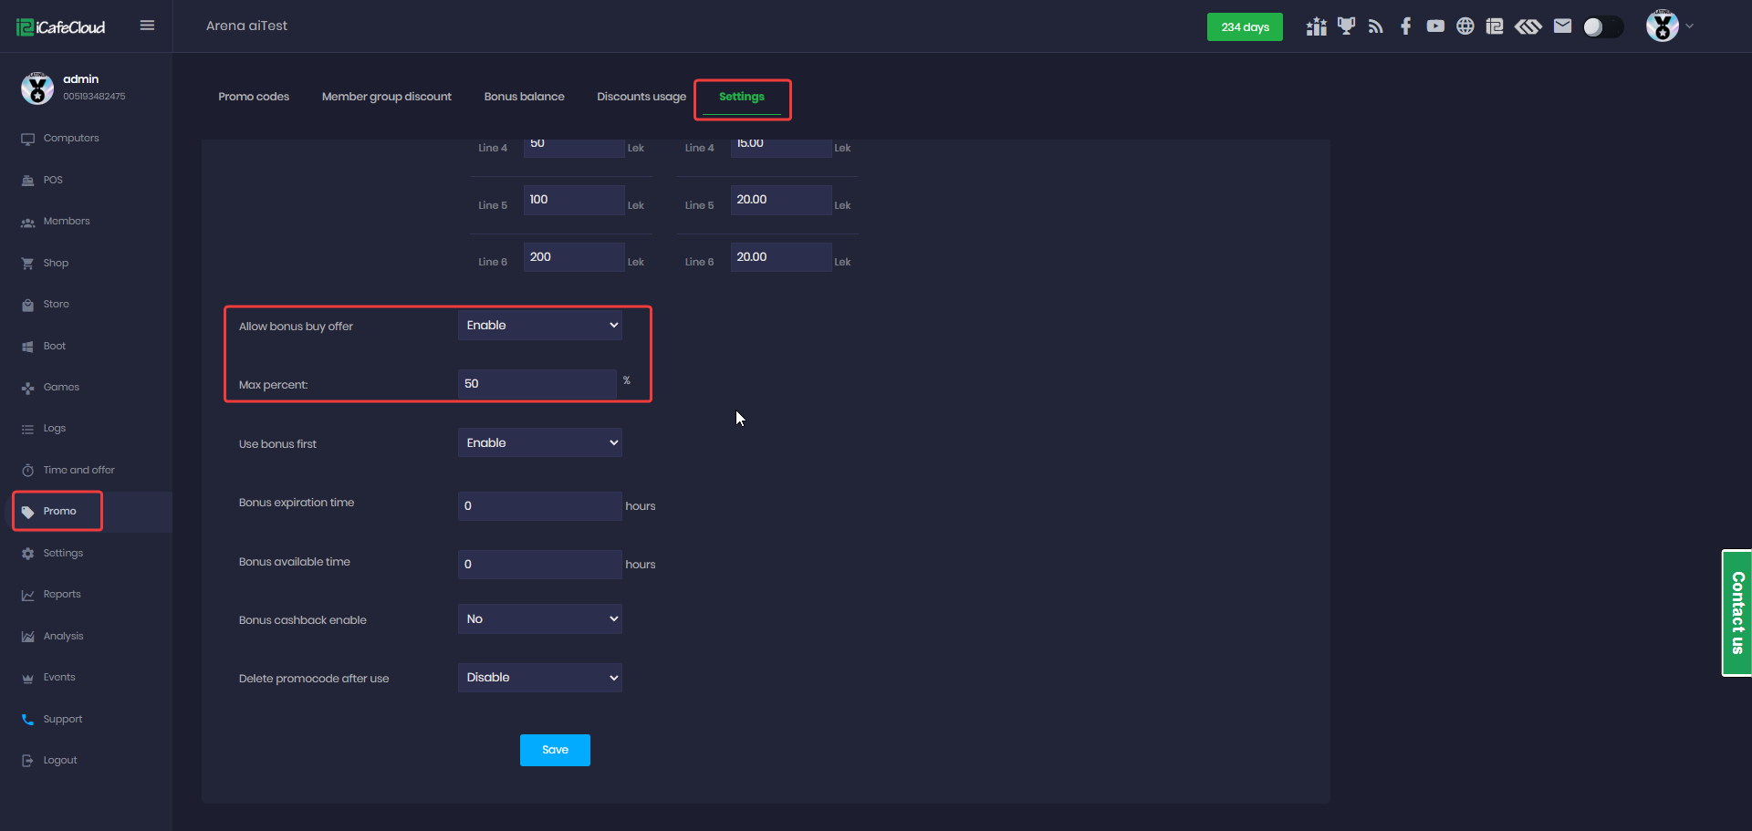Open the RSS feed icon
Image resolution: width=1752 pixels, height=831 pixels.
pyautogui.click(x=1376, y=26)
